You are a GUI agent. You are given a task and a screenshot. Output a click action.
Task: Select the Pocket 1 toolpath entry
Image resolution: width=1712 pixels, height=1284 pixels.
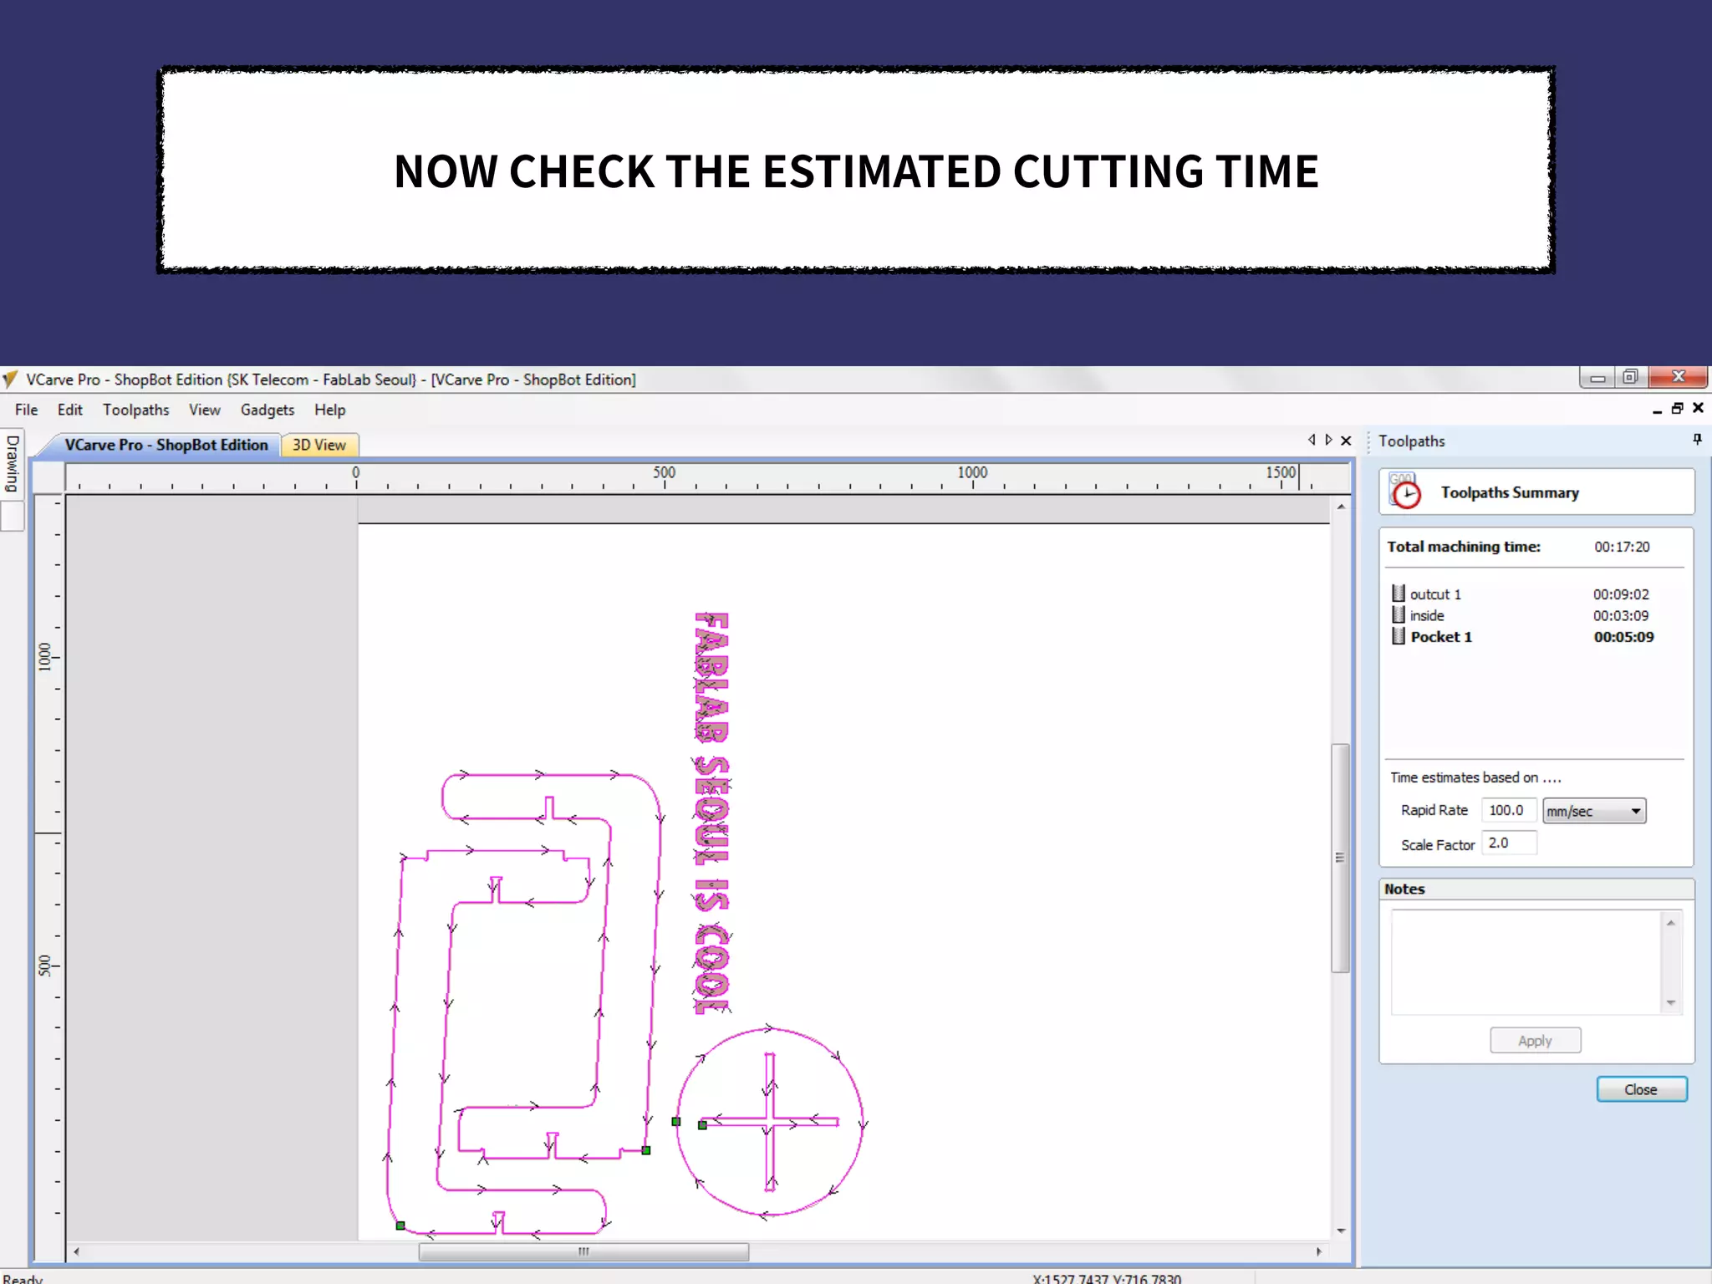pyautogui.click(x=1441, y=637)
